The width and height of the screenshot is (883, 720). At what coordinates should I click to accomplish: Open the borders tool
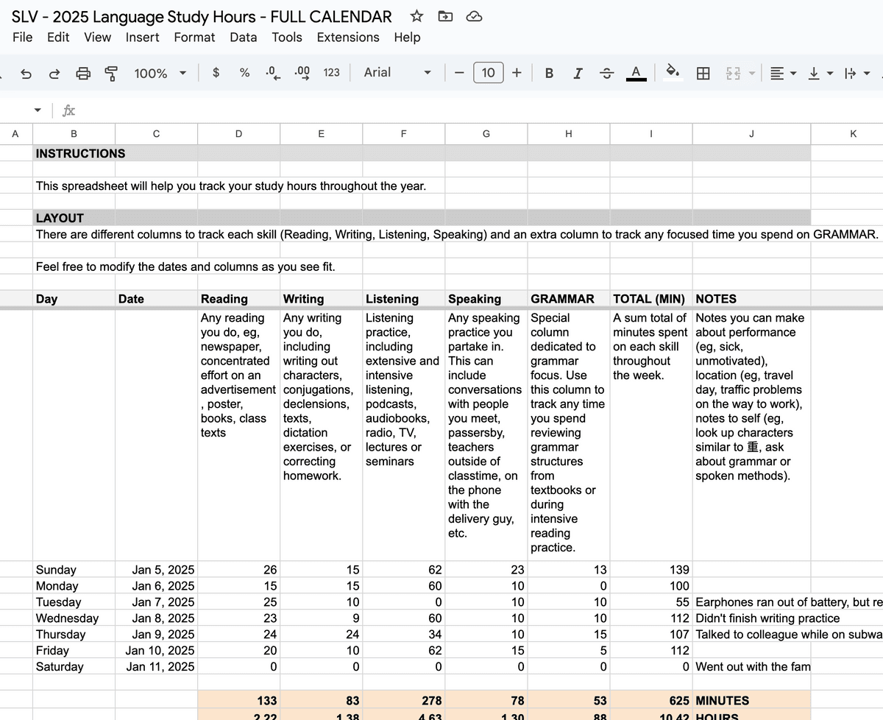coord(703,73)
